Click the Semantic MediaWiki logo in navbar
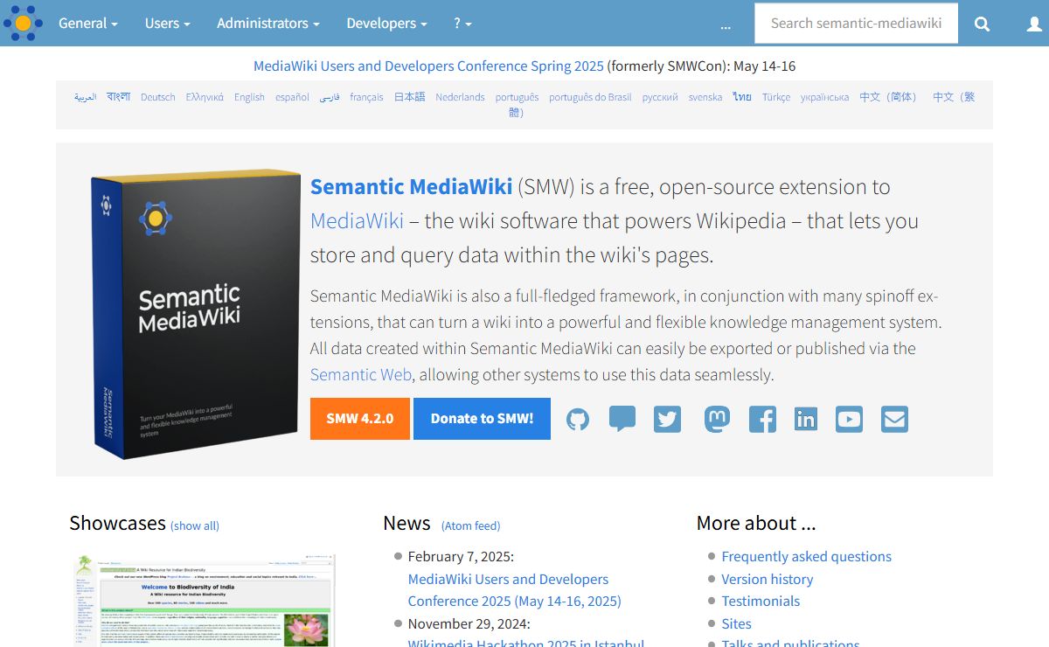This screenshot has height=647, width=1049. [23, 23]
